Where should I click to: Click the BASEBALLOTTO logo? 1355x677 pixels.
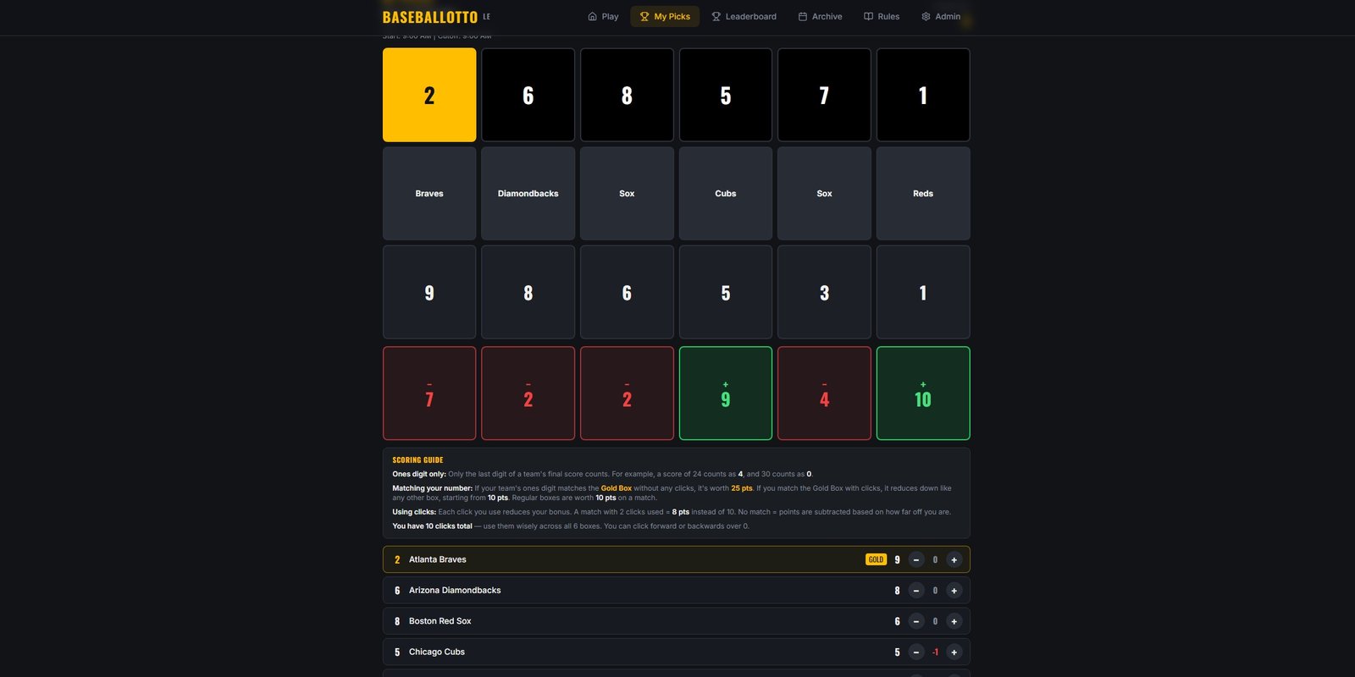(430, 17)
